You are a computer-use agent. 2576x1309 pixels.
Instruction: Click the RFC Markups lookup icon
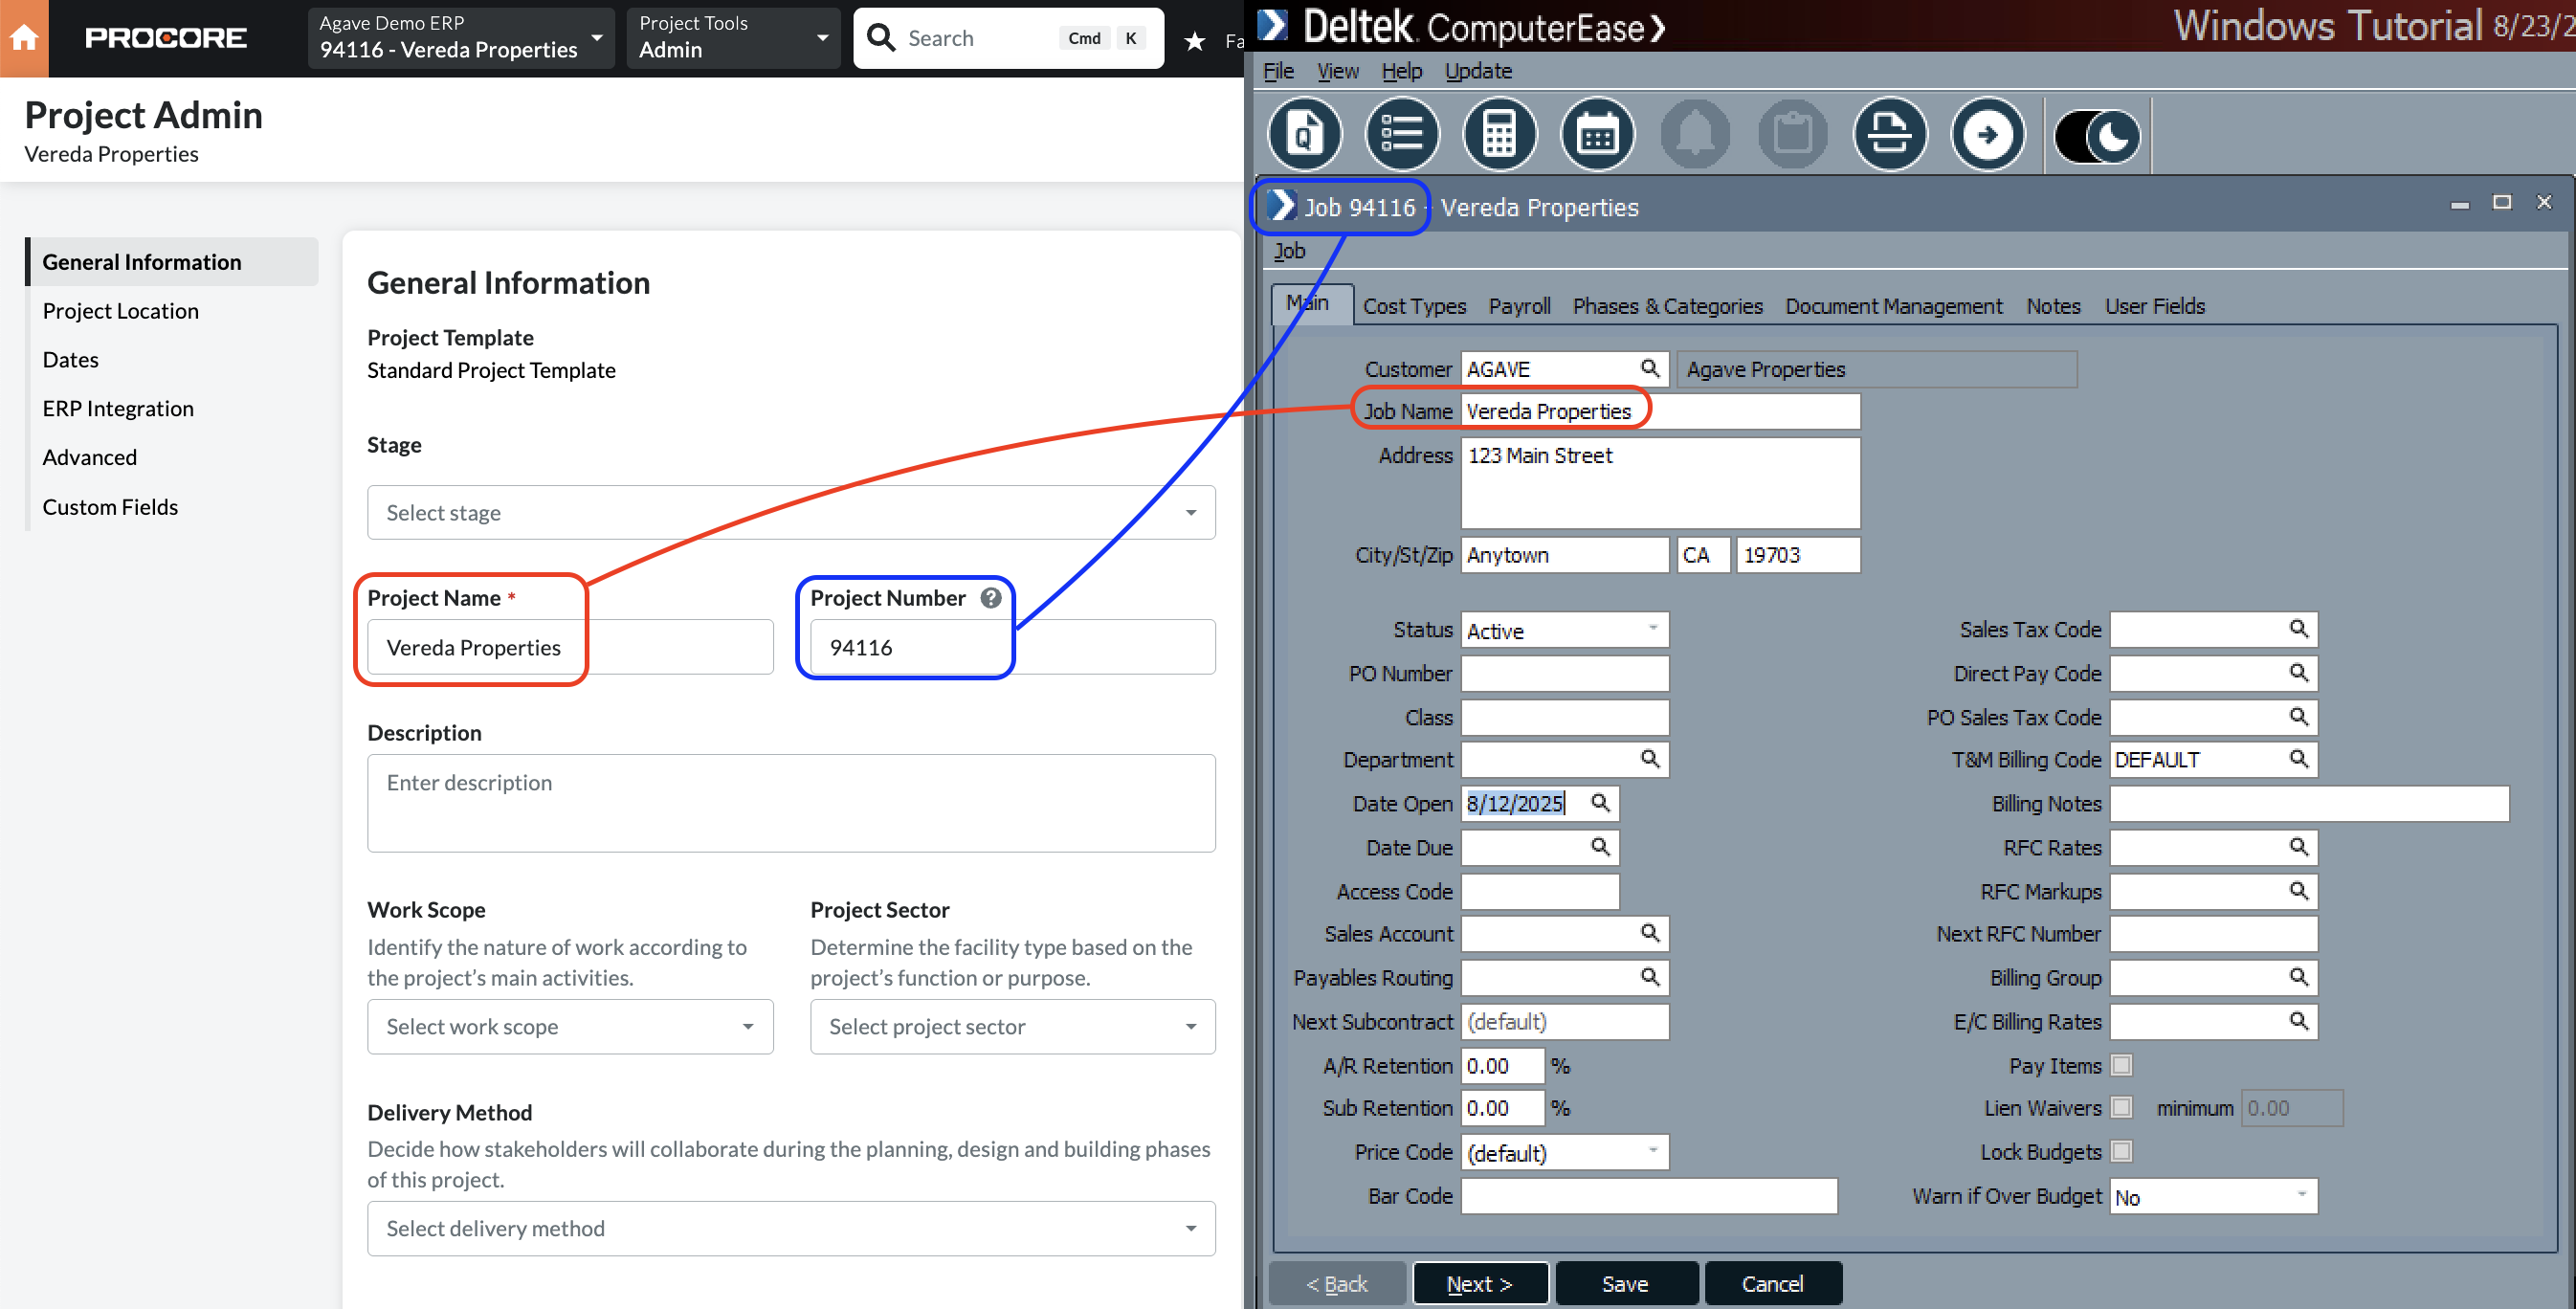click(2298, 891)
